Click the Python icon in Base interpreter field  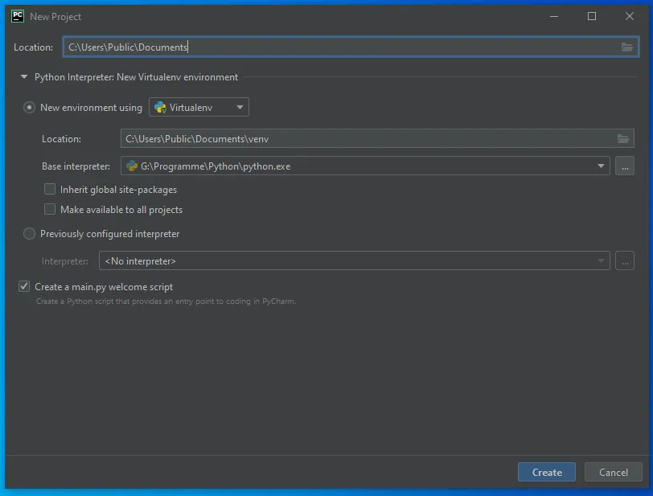130,166
